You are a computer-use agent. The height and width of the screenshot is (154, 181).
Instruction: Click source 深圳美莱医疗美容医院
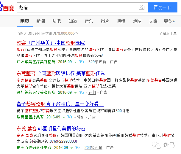(36, 92)
